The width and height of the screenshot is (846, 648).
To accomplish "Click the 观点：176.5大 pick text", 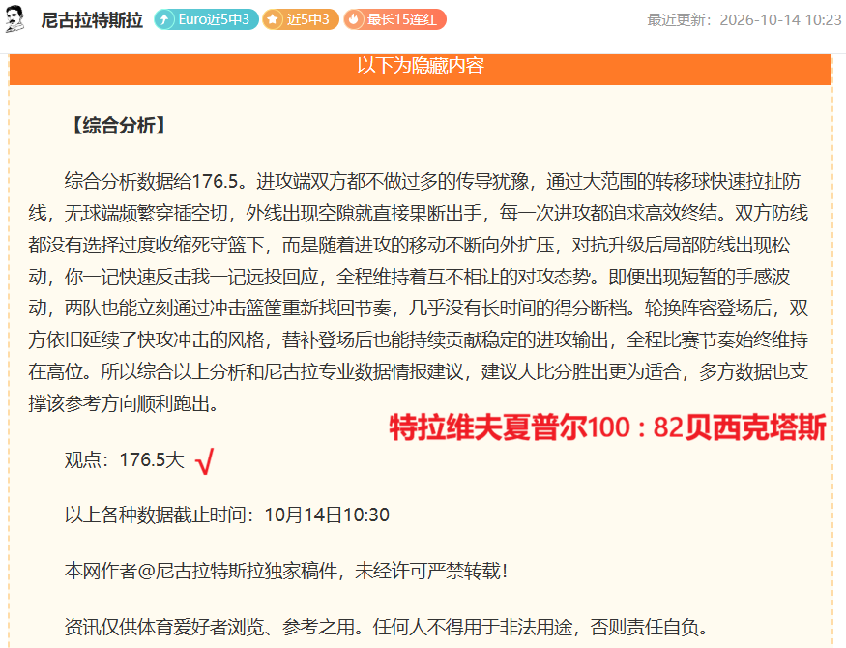I will pyautogui.click(x=125, y=460).
